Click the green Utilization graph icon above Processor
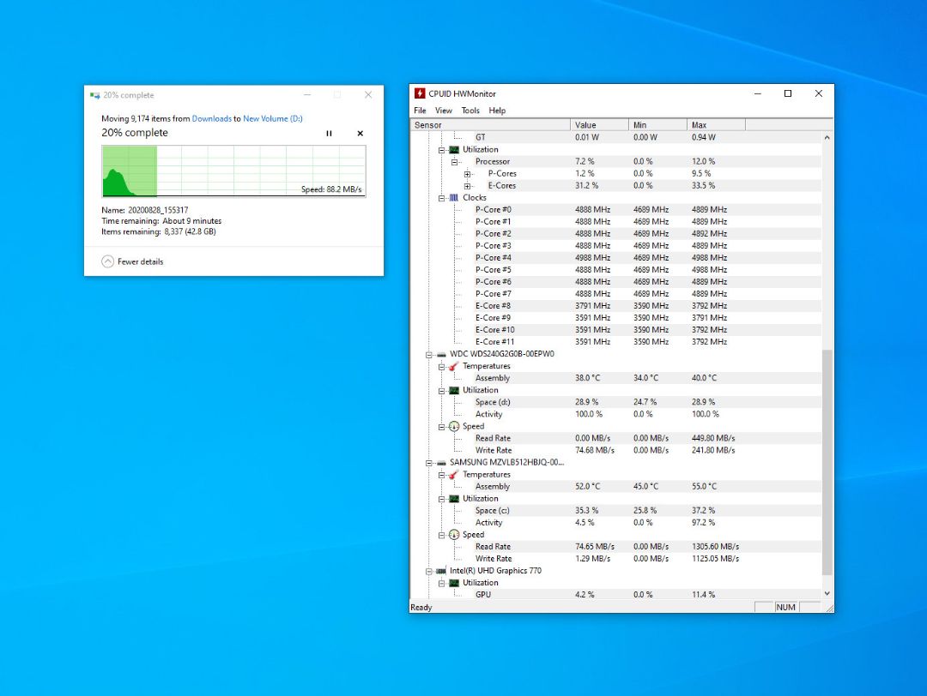Viewport: 927px width, 696px height. click(x=453, y=149)
